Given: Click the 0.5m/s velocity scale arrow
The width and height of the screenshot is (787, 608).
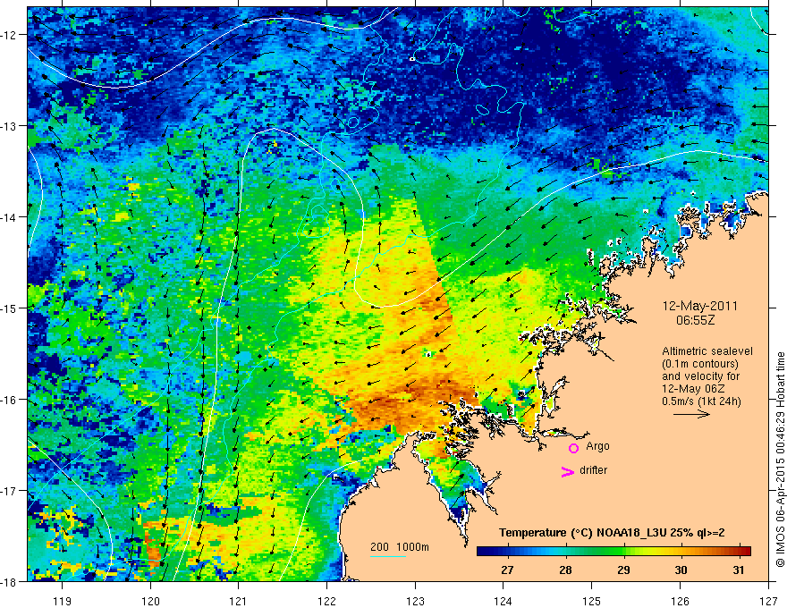Looking at the screenshot, I should pyautogui.click(x=691, y=414).
